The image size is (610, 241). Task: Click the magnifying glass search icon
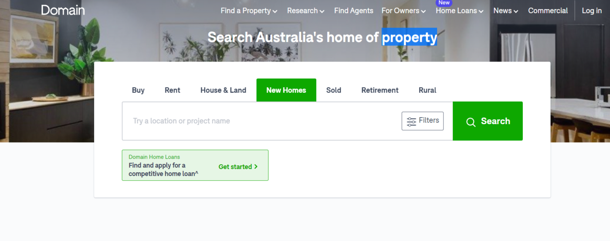coord(471,122)
